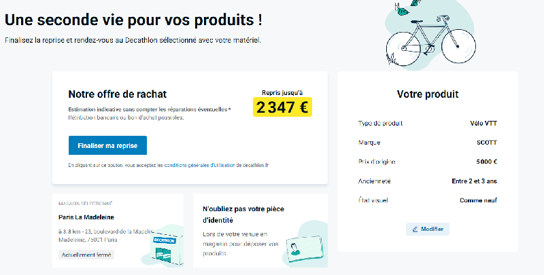Click the Paris La Madeleine store name
Viewport: 544px width, 275px height.
[86, 217]
